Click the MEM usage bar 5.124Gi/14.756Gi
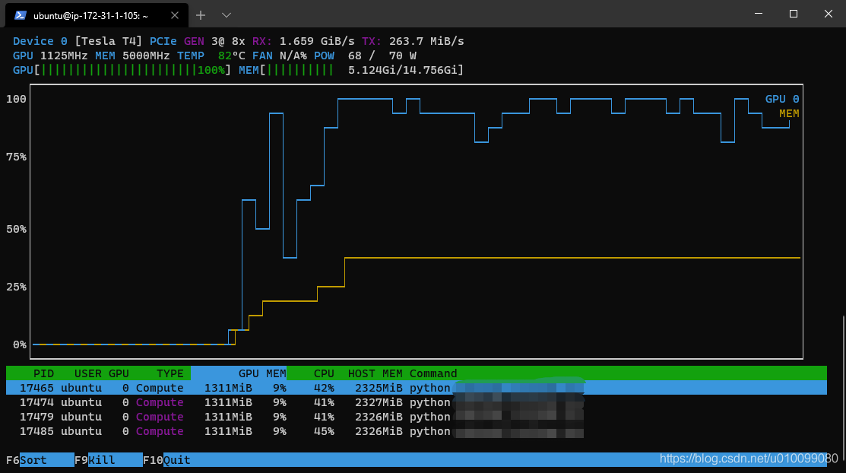 pos(351,70)
